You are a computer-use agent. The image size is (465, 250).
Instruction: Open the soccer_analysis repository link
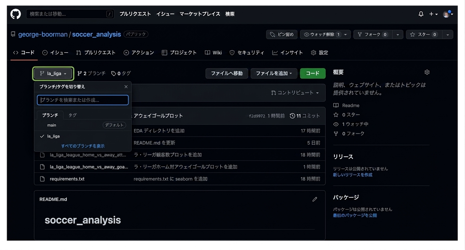tap(96, 34)
